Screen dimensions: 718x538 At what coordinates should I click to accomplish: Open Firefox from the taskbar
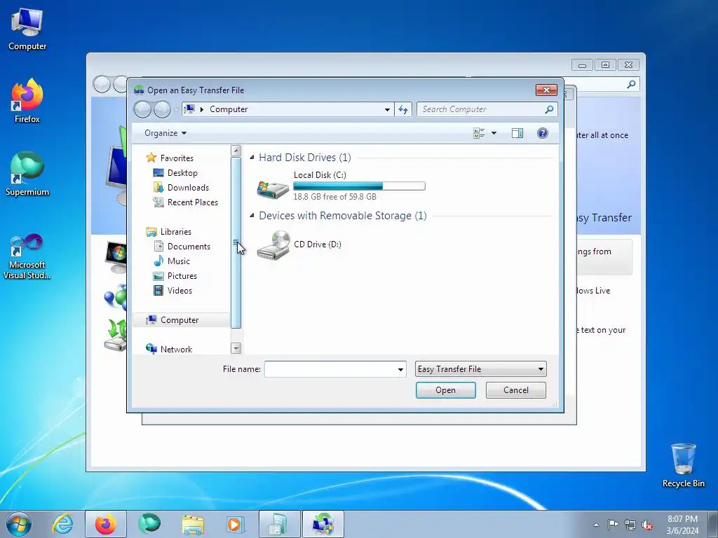[106, 524]
